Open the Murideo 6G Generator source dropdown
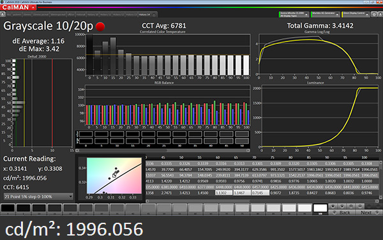 326,15
